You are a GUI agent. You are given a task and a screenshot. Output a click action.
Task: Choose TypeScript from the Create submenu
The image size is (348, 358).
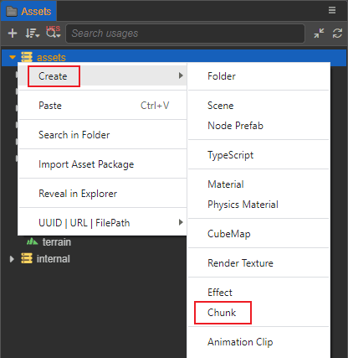click(230, 155)
